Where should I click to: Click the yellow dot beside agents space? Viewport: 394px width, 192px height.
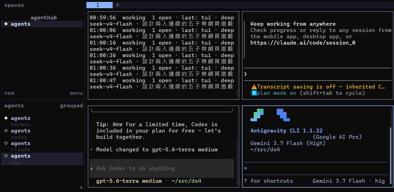pos(6,24)
